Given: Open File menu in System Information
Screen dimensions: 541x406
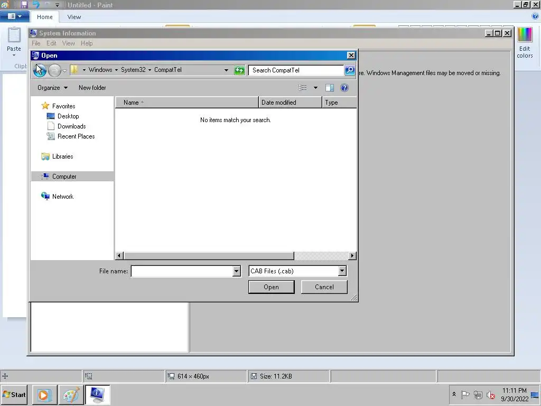Looking at the screenshot, I should [36, 43].
